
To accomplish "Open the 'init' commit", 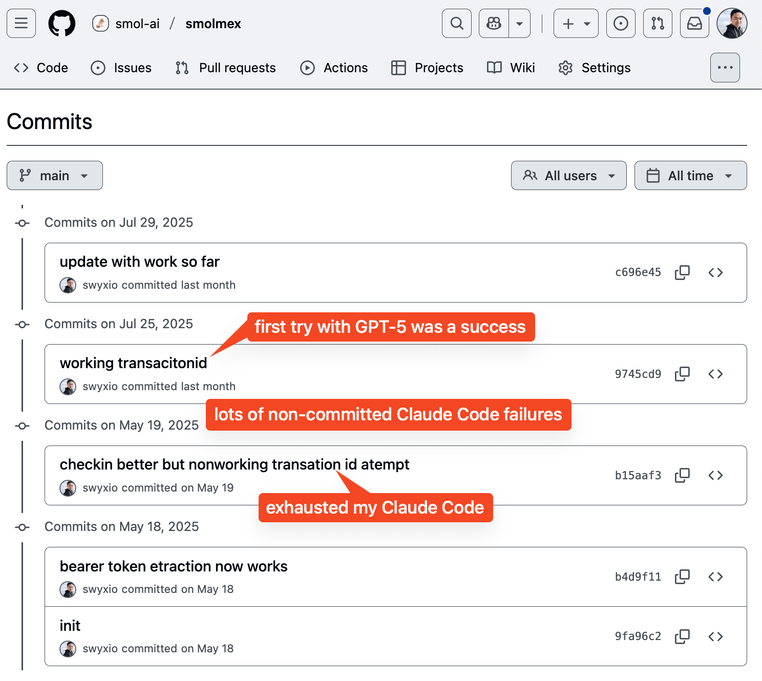I will [x=70, y=626].
